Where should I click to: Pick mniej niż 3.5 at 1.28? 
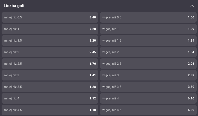click(x=50, y=87)
